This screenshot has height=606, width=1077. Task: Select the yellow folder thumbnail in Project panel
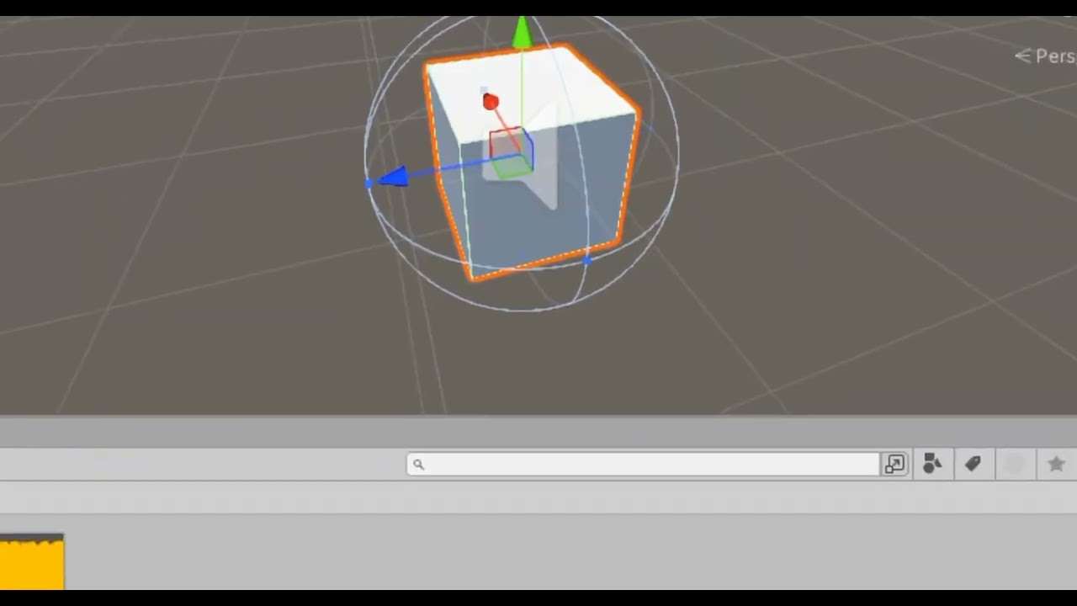31,562
